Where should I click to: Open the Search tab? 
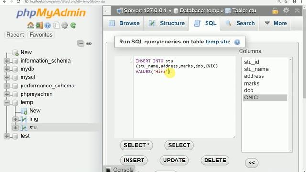[240, 23]
